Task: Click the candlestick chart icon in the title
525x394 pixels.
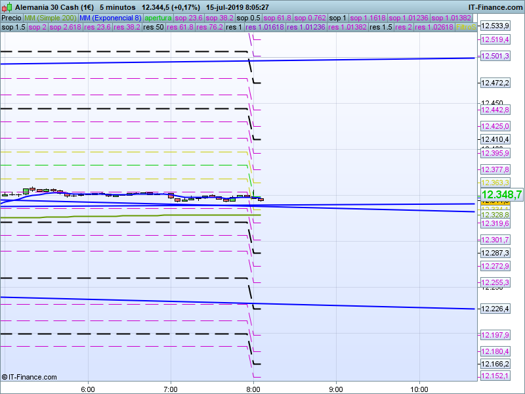Action: (x=7, y=7)
